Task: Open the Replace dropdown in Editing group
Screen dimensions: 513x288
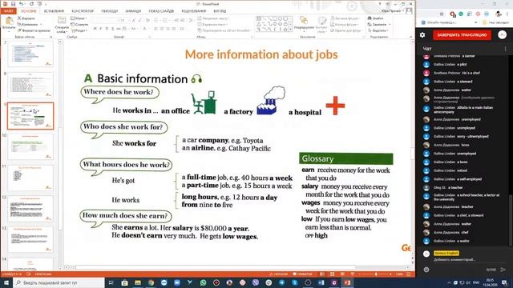Action: tap(379, 25)
